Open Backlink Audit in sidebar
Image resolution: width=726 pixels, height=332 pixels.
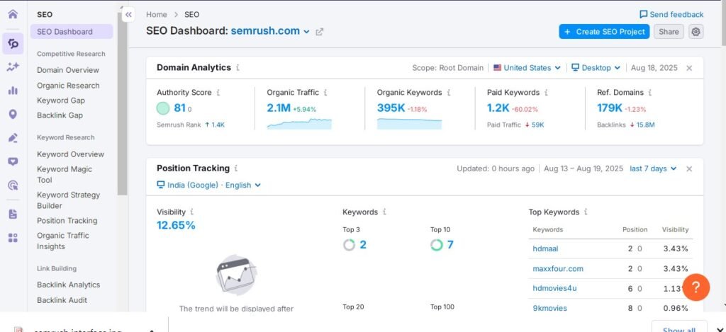[62, 300]
